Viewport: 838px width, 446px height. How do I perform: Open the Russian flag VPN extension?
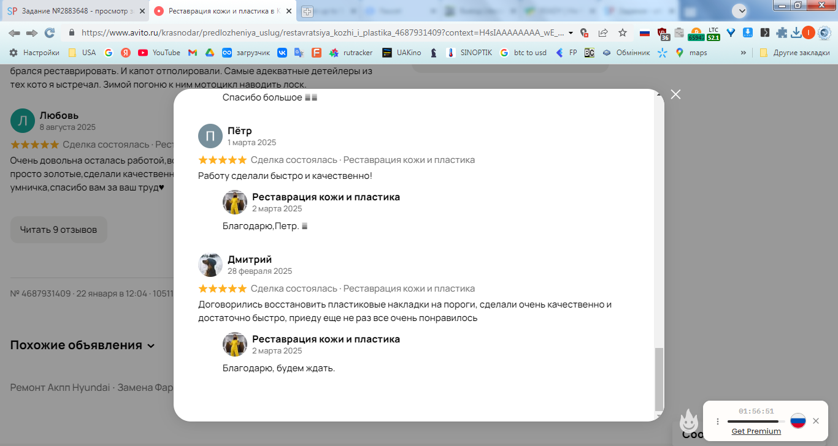coord(645,33)
